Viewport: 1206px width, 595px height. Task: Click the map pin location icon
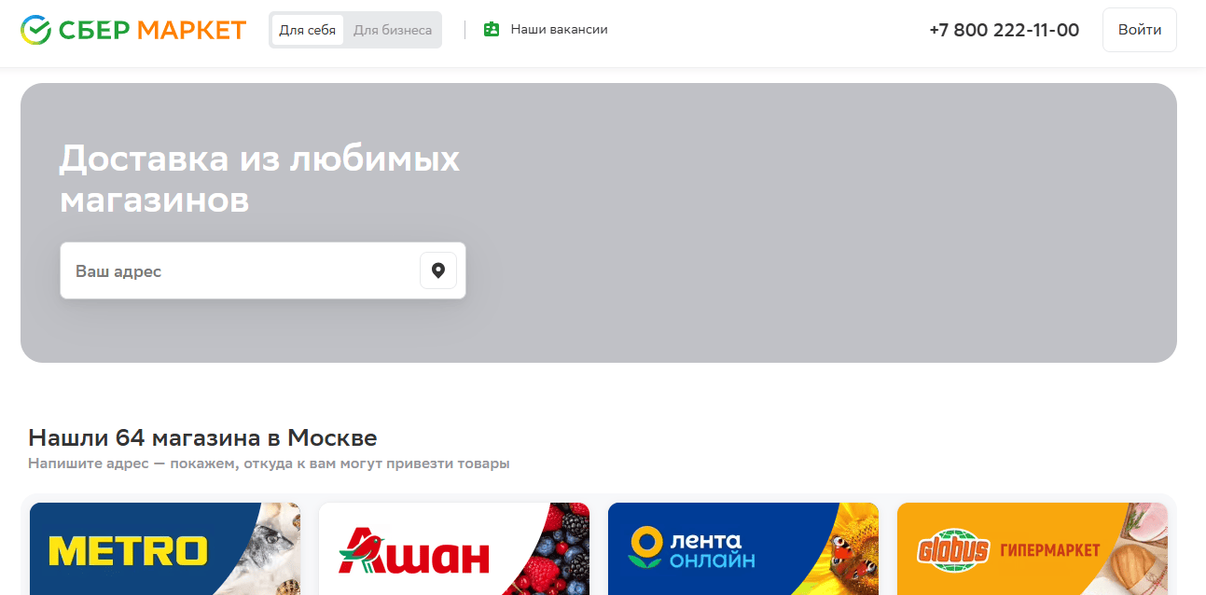438,270
